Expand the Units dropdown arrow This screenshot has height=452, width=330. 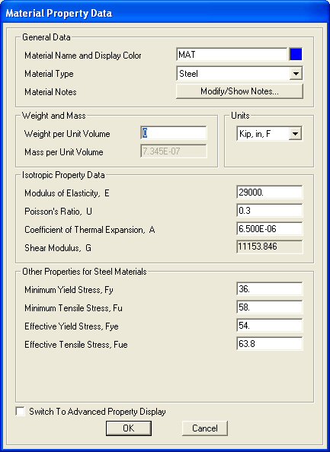(295, 134)
